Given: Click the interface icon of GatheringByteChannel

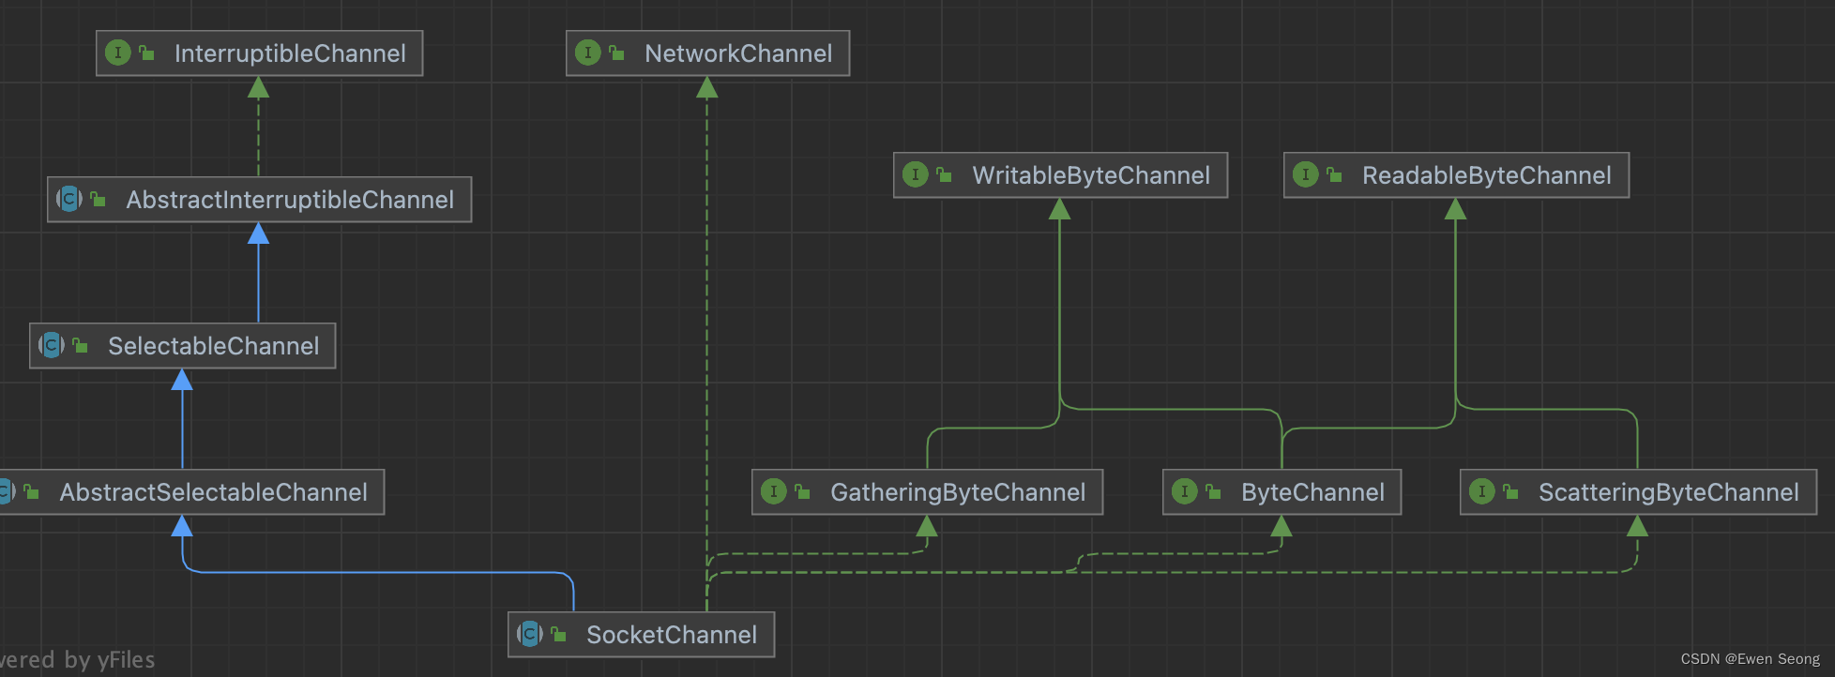Looking at the screenshot, I should point(774,491).
